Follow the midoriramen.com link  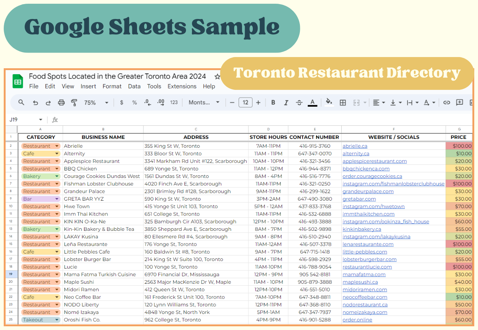tap(365, 290)
